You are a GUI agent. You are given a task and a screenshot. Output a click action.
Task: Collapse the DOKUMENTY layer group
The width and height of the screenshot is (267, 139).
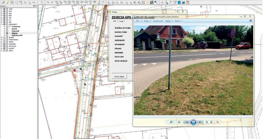(2, 25)
